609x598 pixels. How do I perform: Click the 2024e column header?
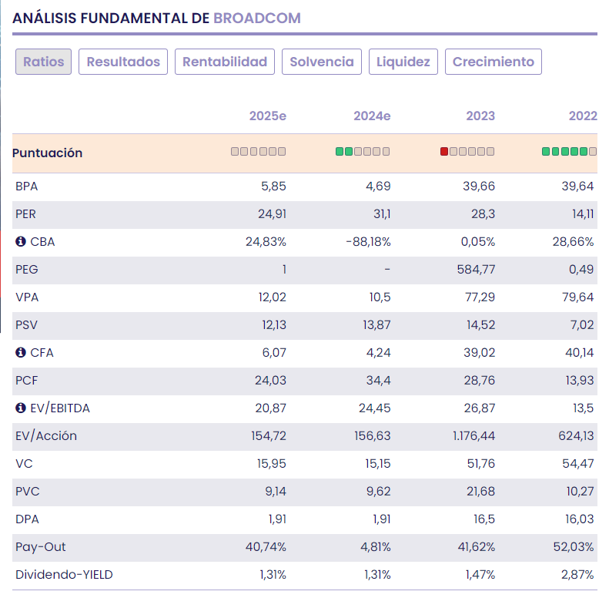(x=372, y=116)
